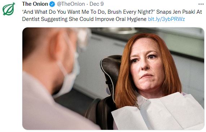
Task: Click the words 'Jen Psaki' in tweet
Action: [x=184, y=12]
